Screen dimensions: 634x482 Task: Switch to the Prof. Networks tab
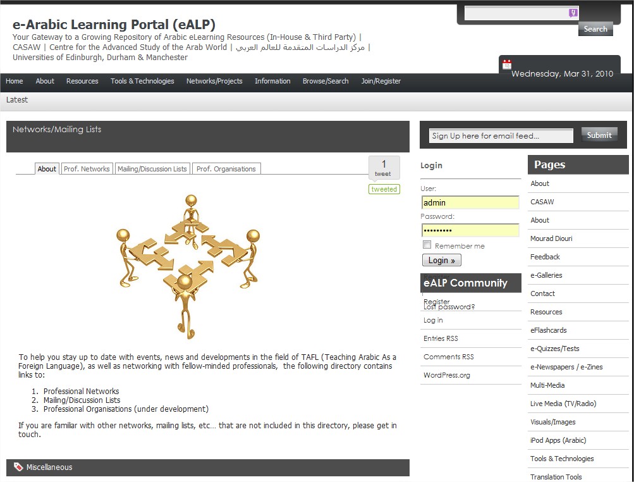pos(87,169)
